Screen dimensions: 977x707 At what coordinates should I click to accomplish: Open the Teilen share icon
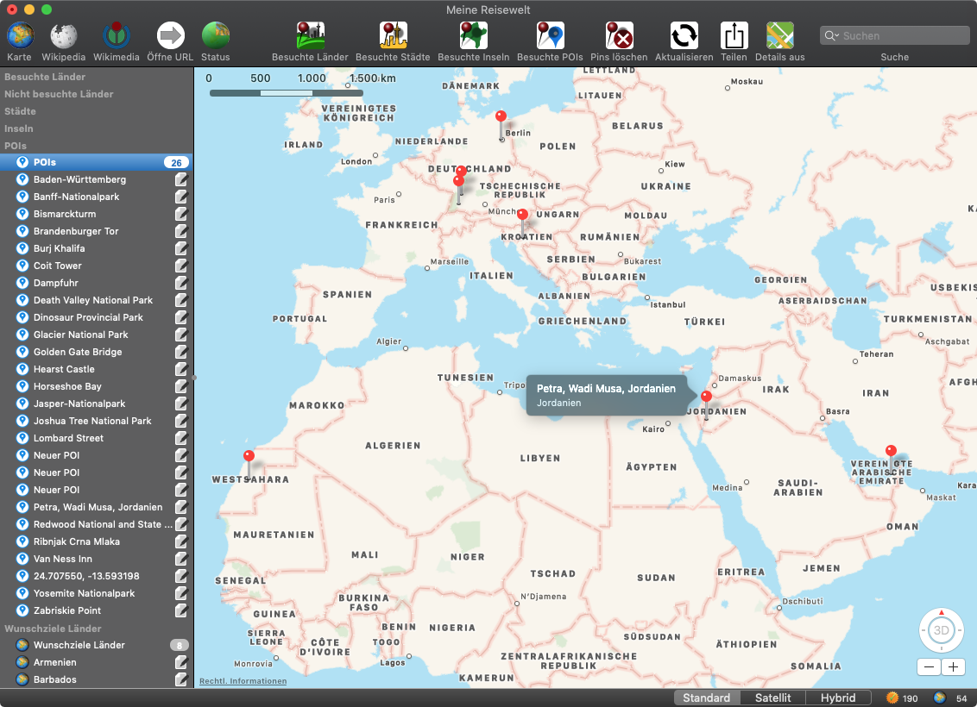coord(734,36)
